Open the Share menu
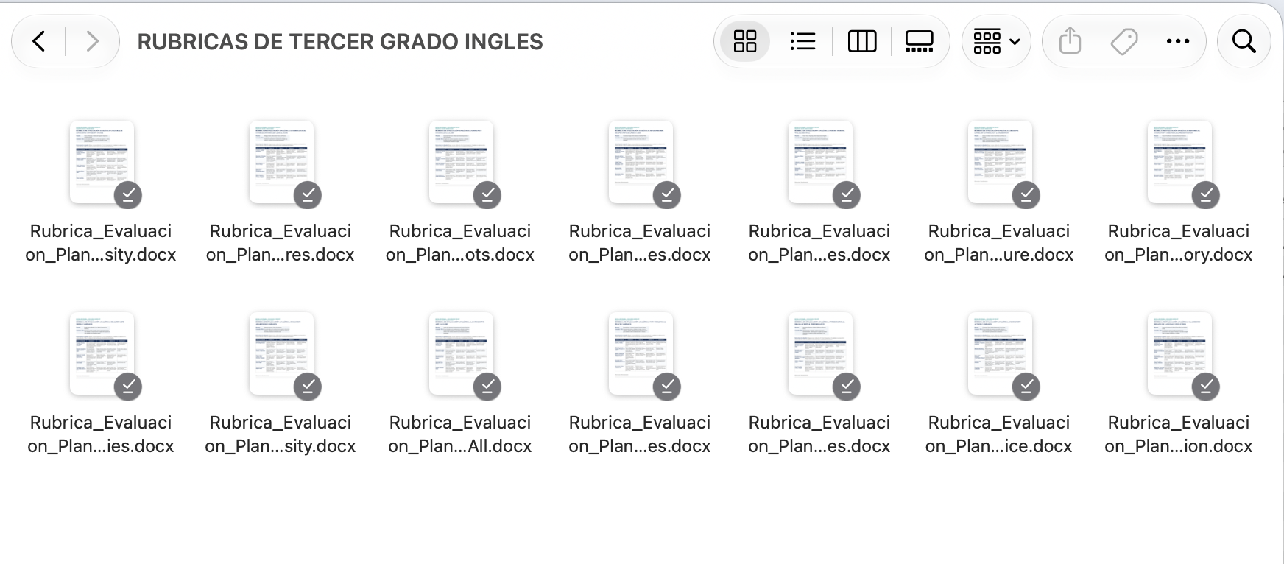The width and height of the screenshot is (1284, 564). click(1070, 41)
